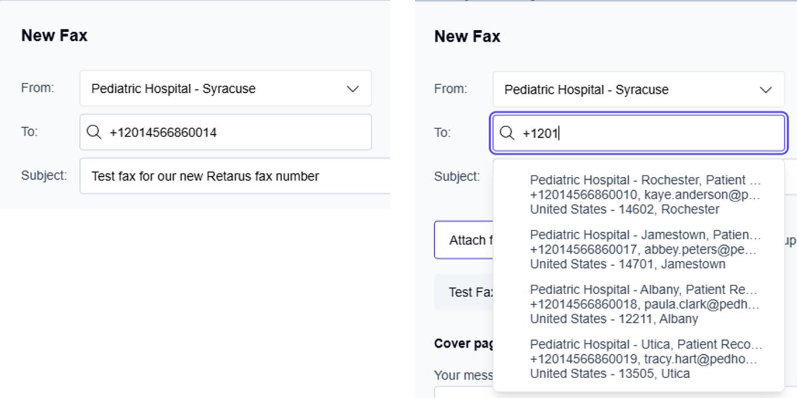Expand From chevron above the suggestion list
This screenshot has width=797, height=398.
(x=765, y=90)
